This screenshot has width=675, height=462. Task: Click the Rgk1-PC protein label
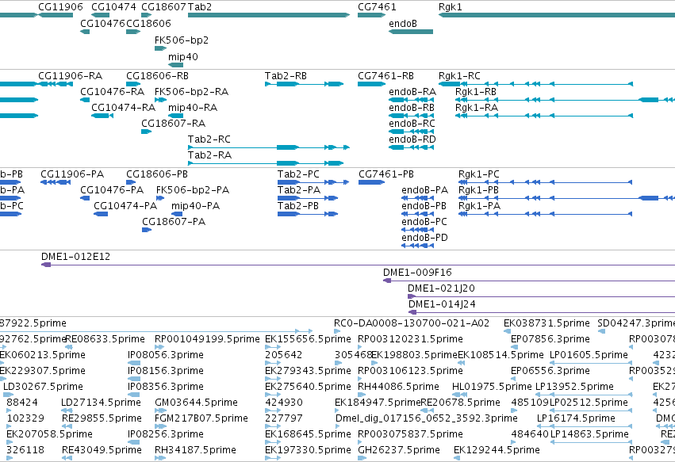tap(479, 174)
